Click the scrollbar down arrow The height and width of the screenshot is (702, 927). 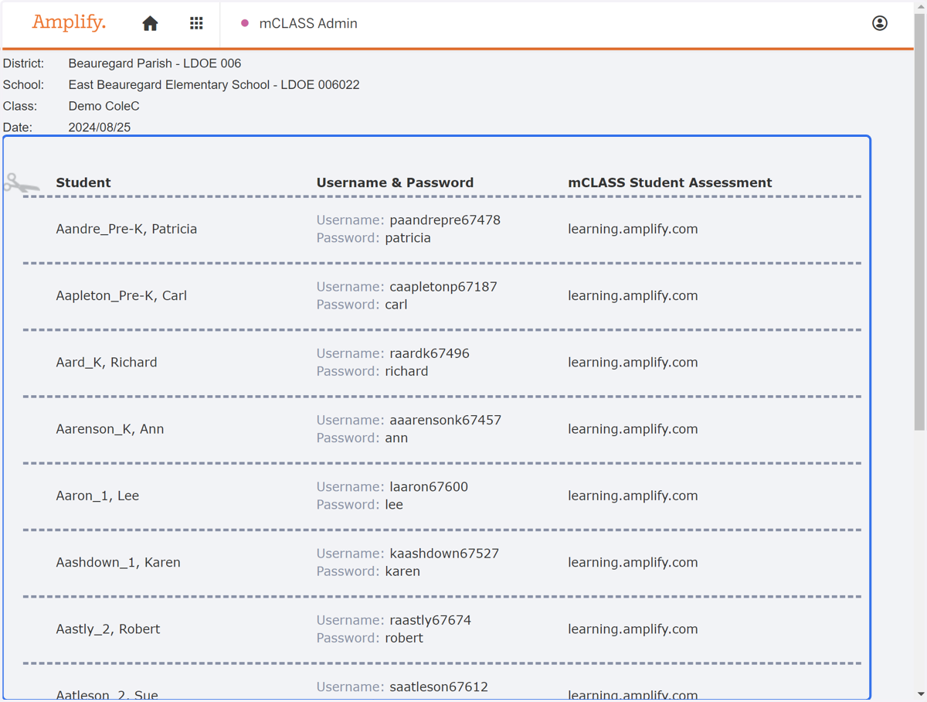pos(919,694)
